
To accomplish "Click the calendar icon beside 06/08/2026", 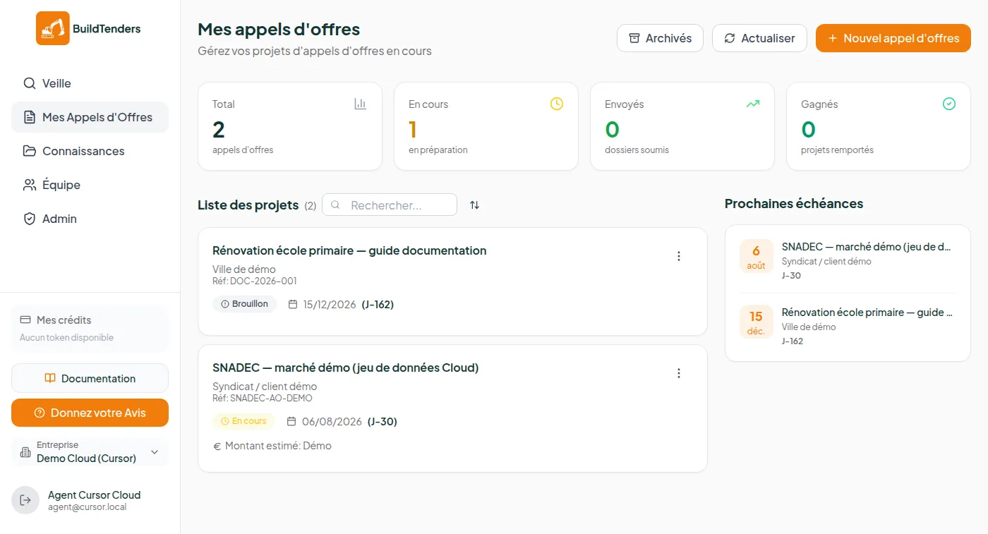I will click(291, 421).
